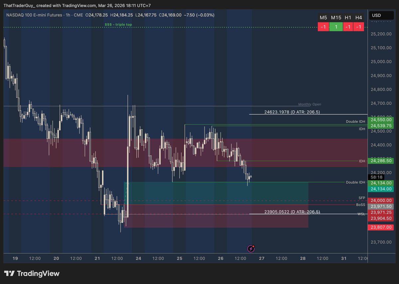Screen dimensions: 399x284
Task: Click the Monthly Open line label
Action: click(x=309, y=104)
